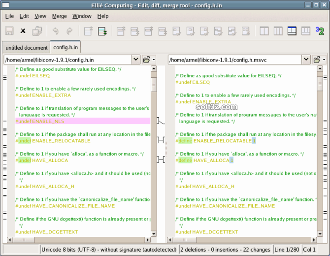Select the two-pane vertical layout icon

click(264, 31)
